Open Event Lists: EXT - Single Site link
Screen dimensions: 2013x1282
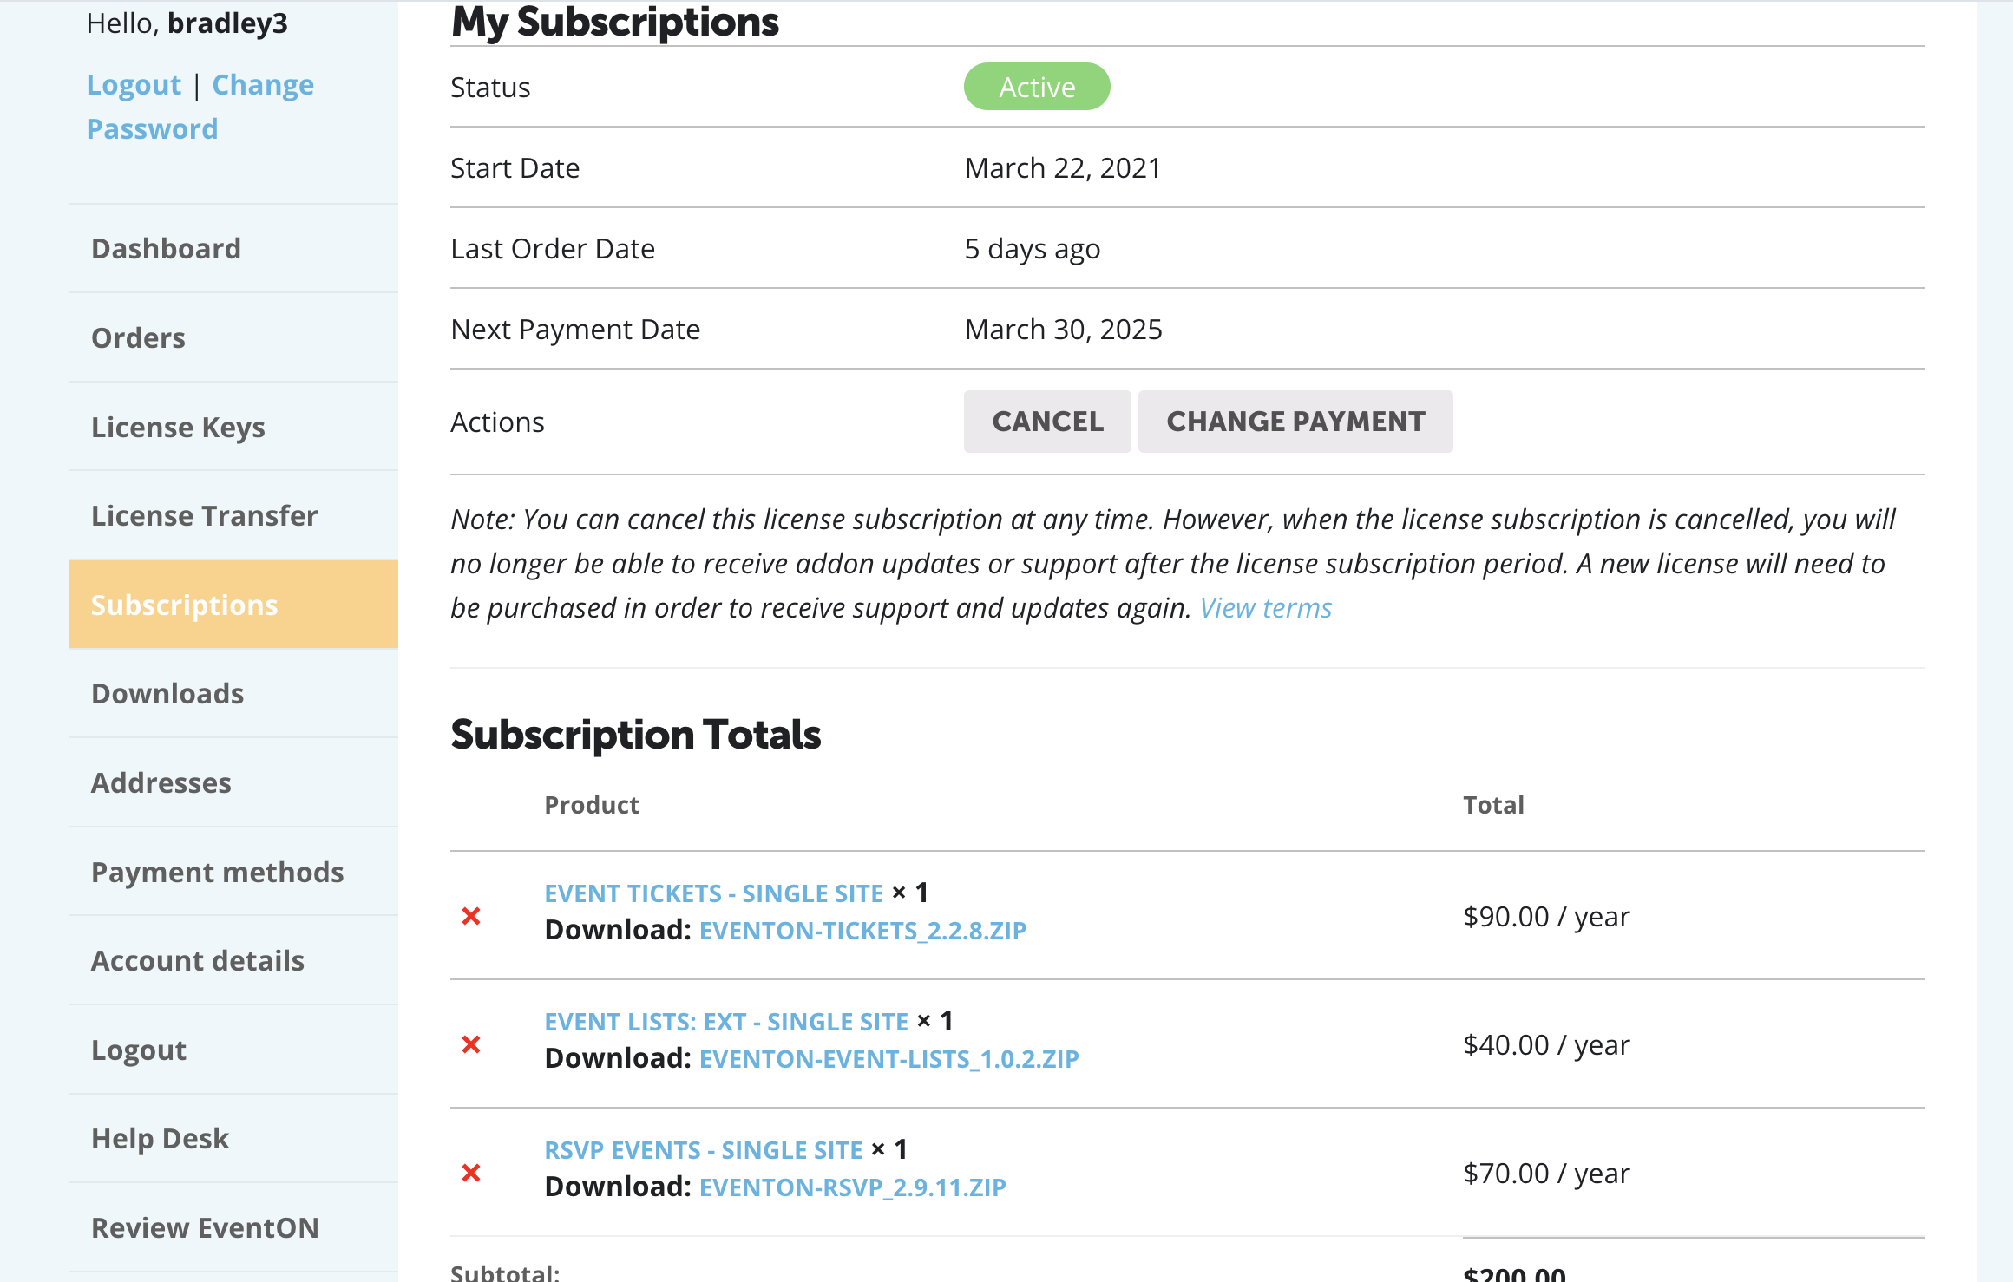coord(725,1022)
